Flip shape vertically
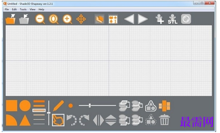 [111, 120]
